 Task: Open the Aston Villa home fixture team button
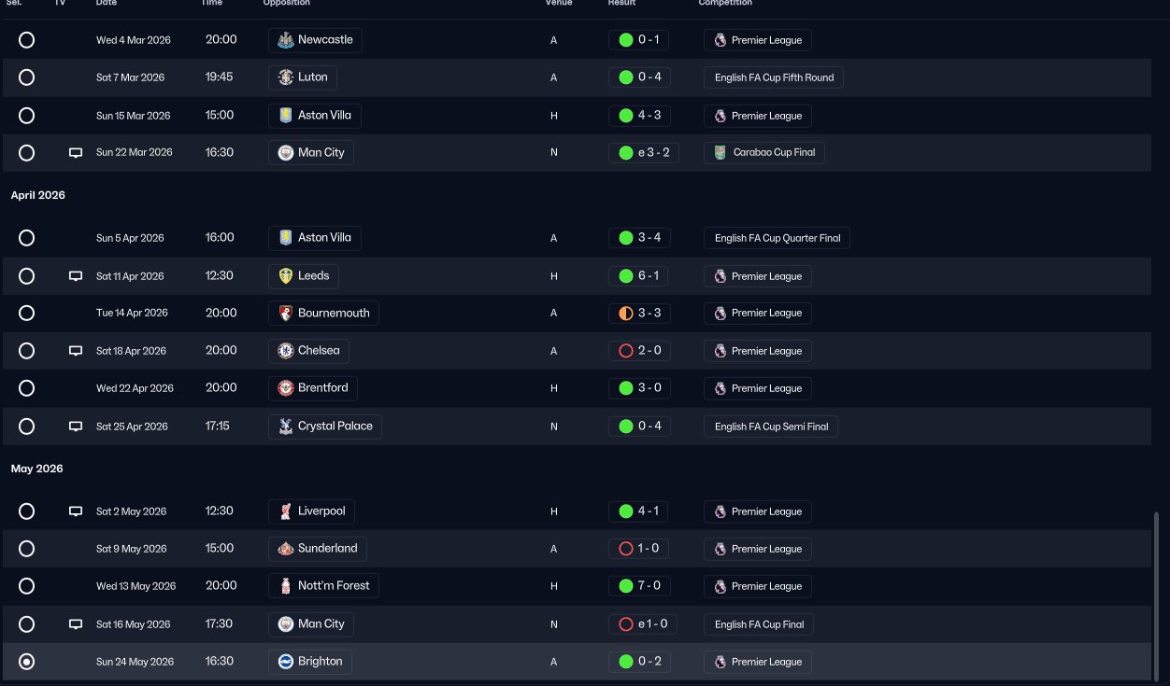click(315, 116)
